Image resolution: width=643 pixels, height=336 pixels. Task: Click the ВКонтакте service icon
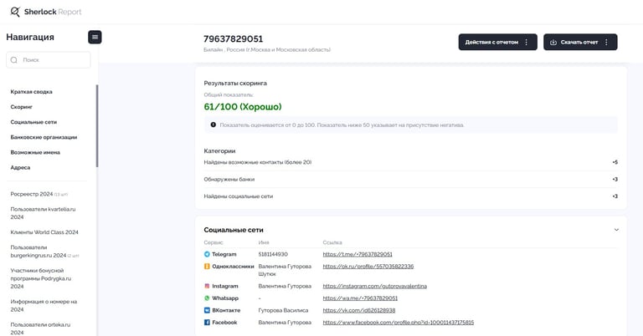(207, 310)
